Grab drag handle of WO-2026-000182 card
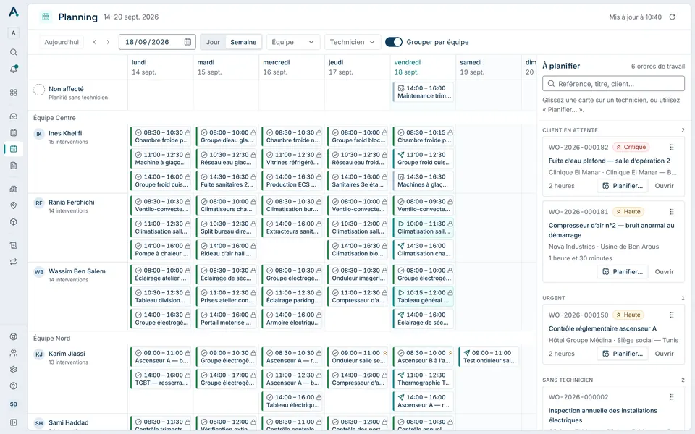This screenshot has height=434, width=695. [x=672, y=147]
